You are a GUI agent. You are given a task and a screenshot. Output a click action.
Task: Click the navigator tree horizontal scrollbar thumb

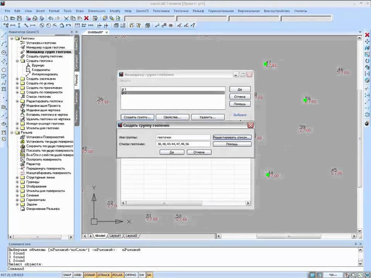click(x=37, y=237)
